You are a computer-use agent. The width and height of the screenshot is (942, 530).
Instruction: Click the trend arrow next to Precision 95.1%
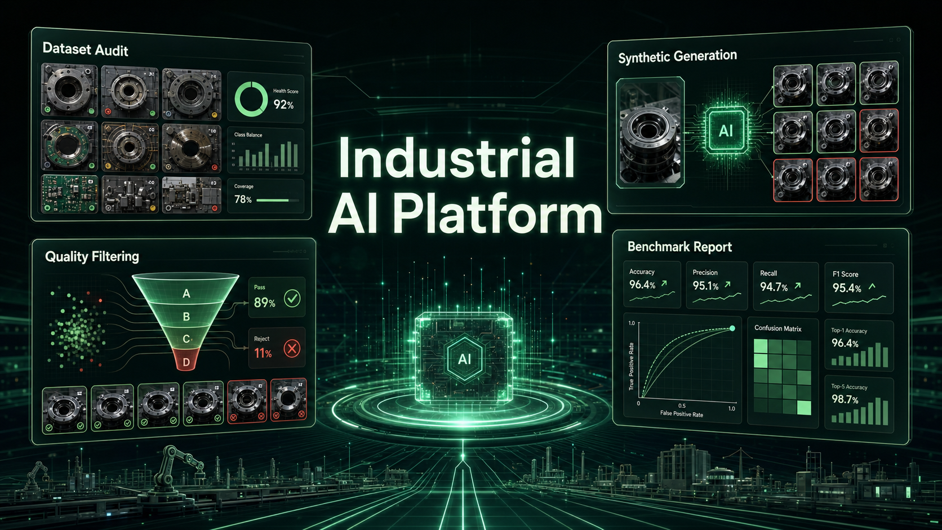click(727, 284)
